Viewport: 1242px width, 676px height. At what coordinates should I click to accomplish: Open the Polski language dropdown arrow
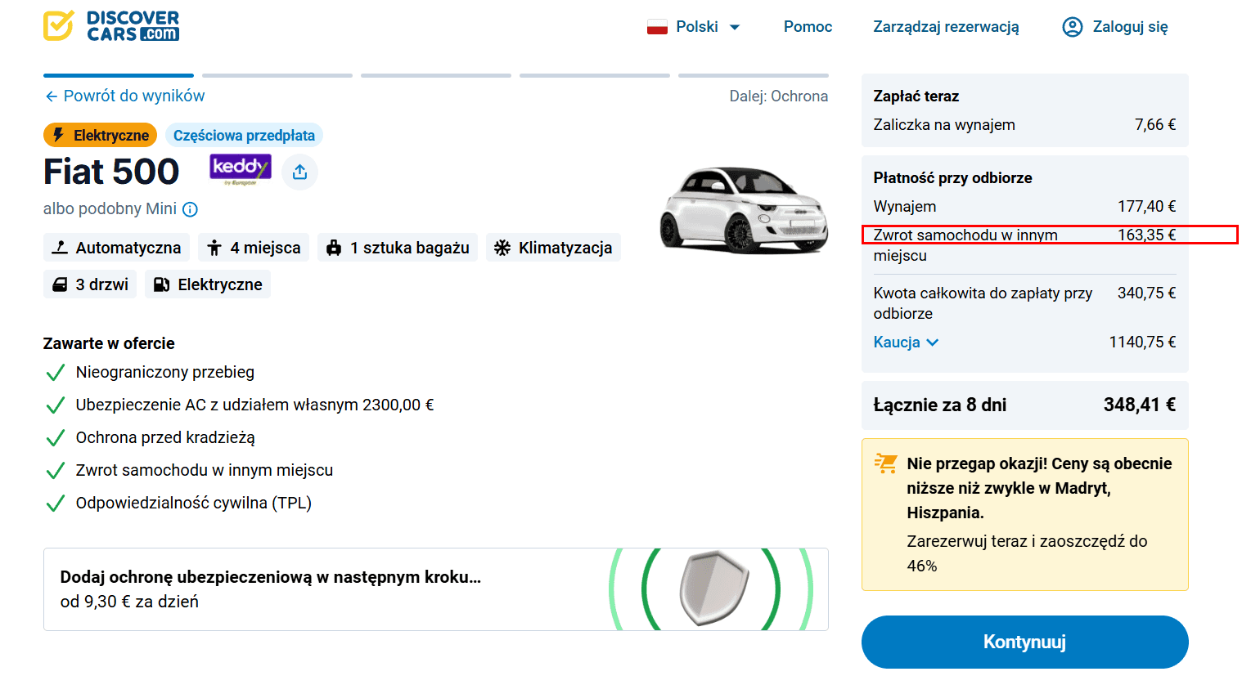tap(735, 27)
